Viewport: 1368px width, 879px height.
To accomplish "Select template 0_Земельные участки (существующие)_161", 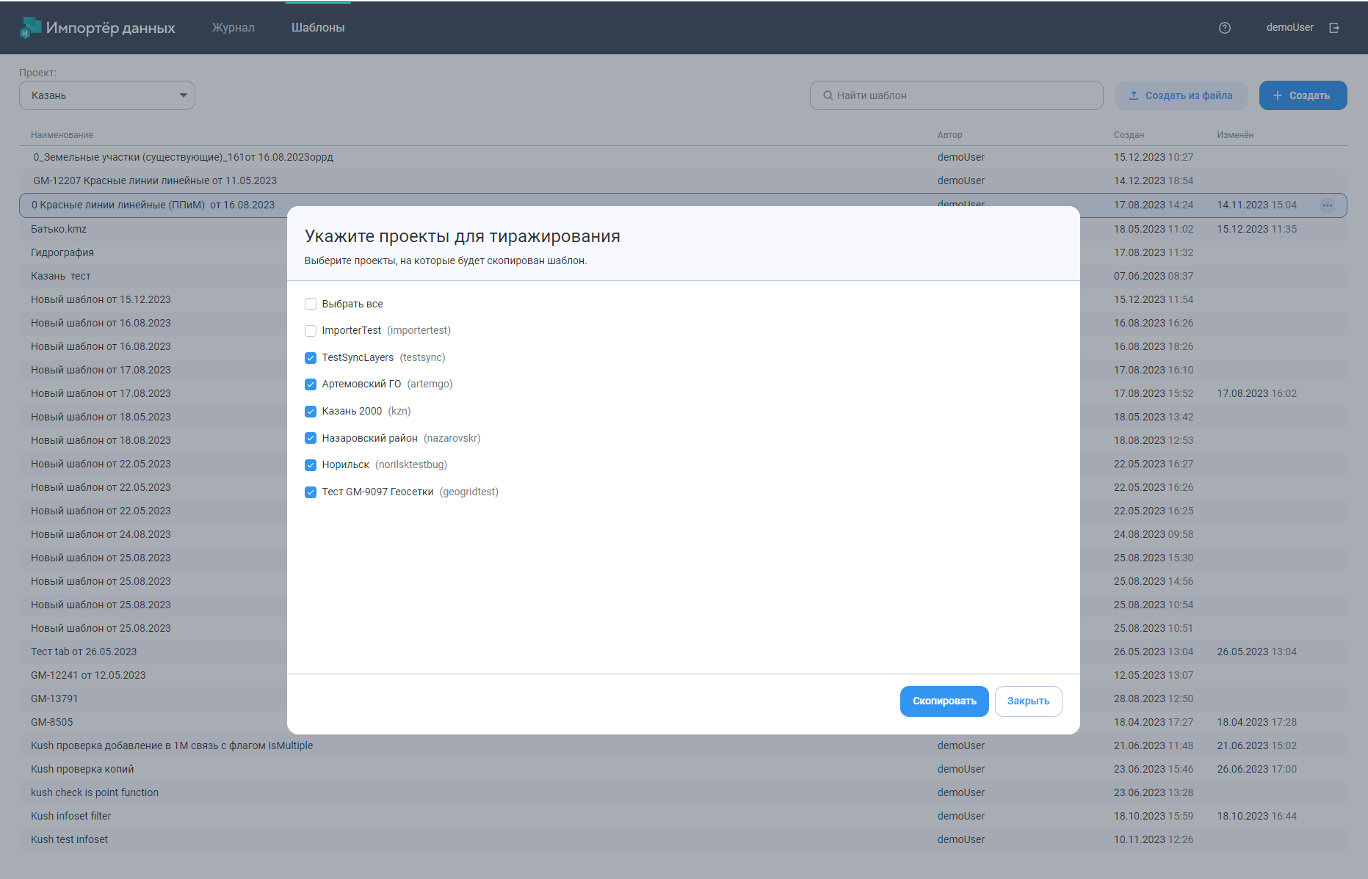I will (683, 157).
